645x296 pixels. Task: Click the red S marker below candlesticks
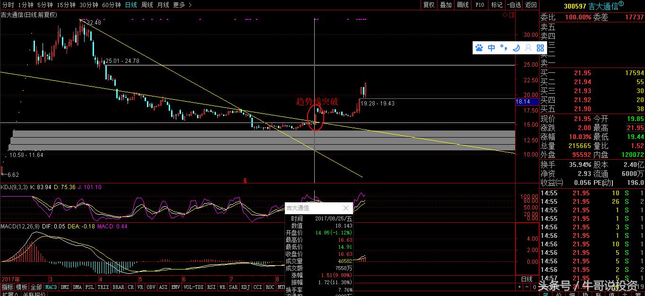[245, 181]
